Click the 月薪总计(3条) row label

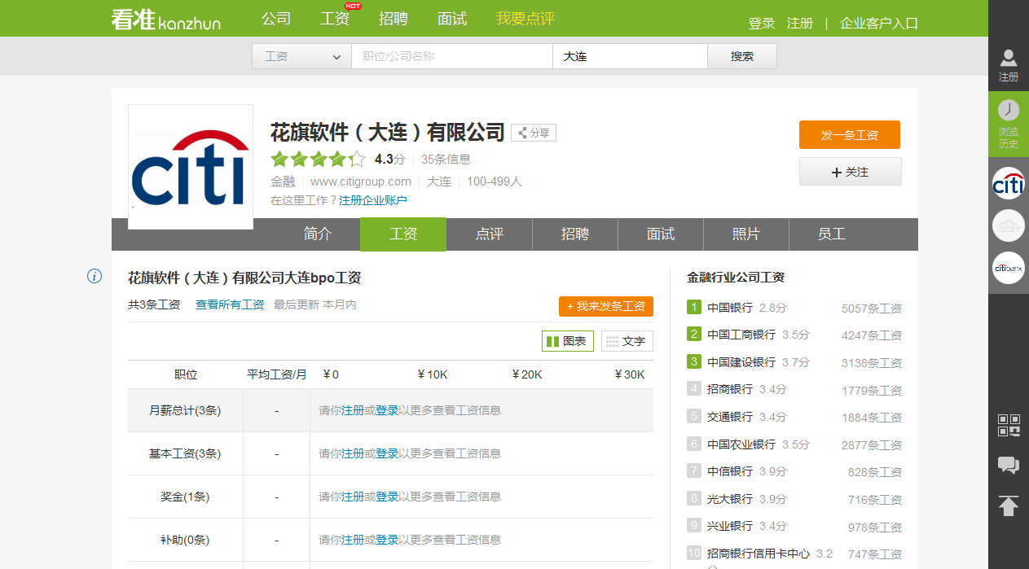[185, 410]
